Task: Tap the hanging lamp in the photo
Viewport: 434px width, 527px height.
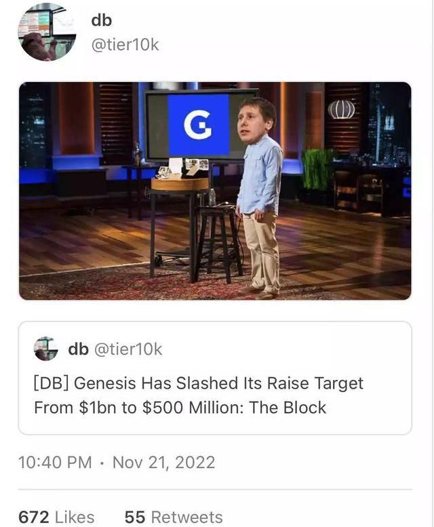Action: pos(341,109)
